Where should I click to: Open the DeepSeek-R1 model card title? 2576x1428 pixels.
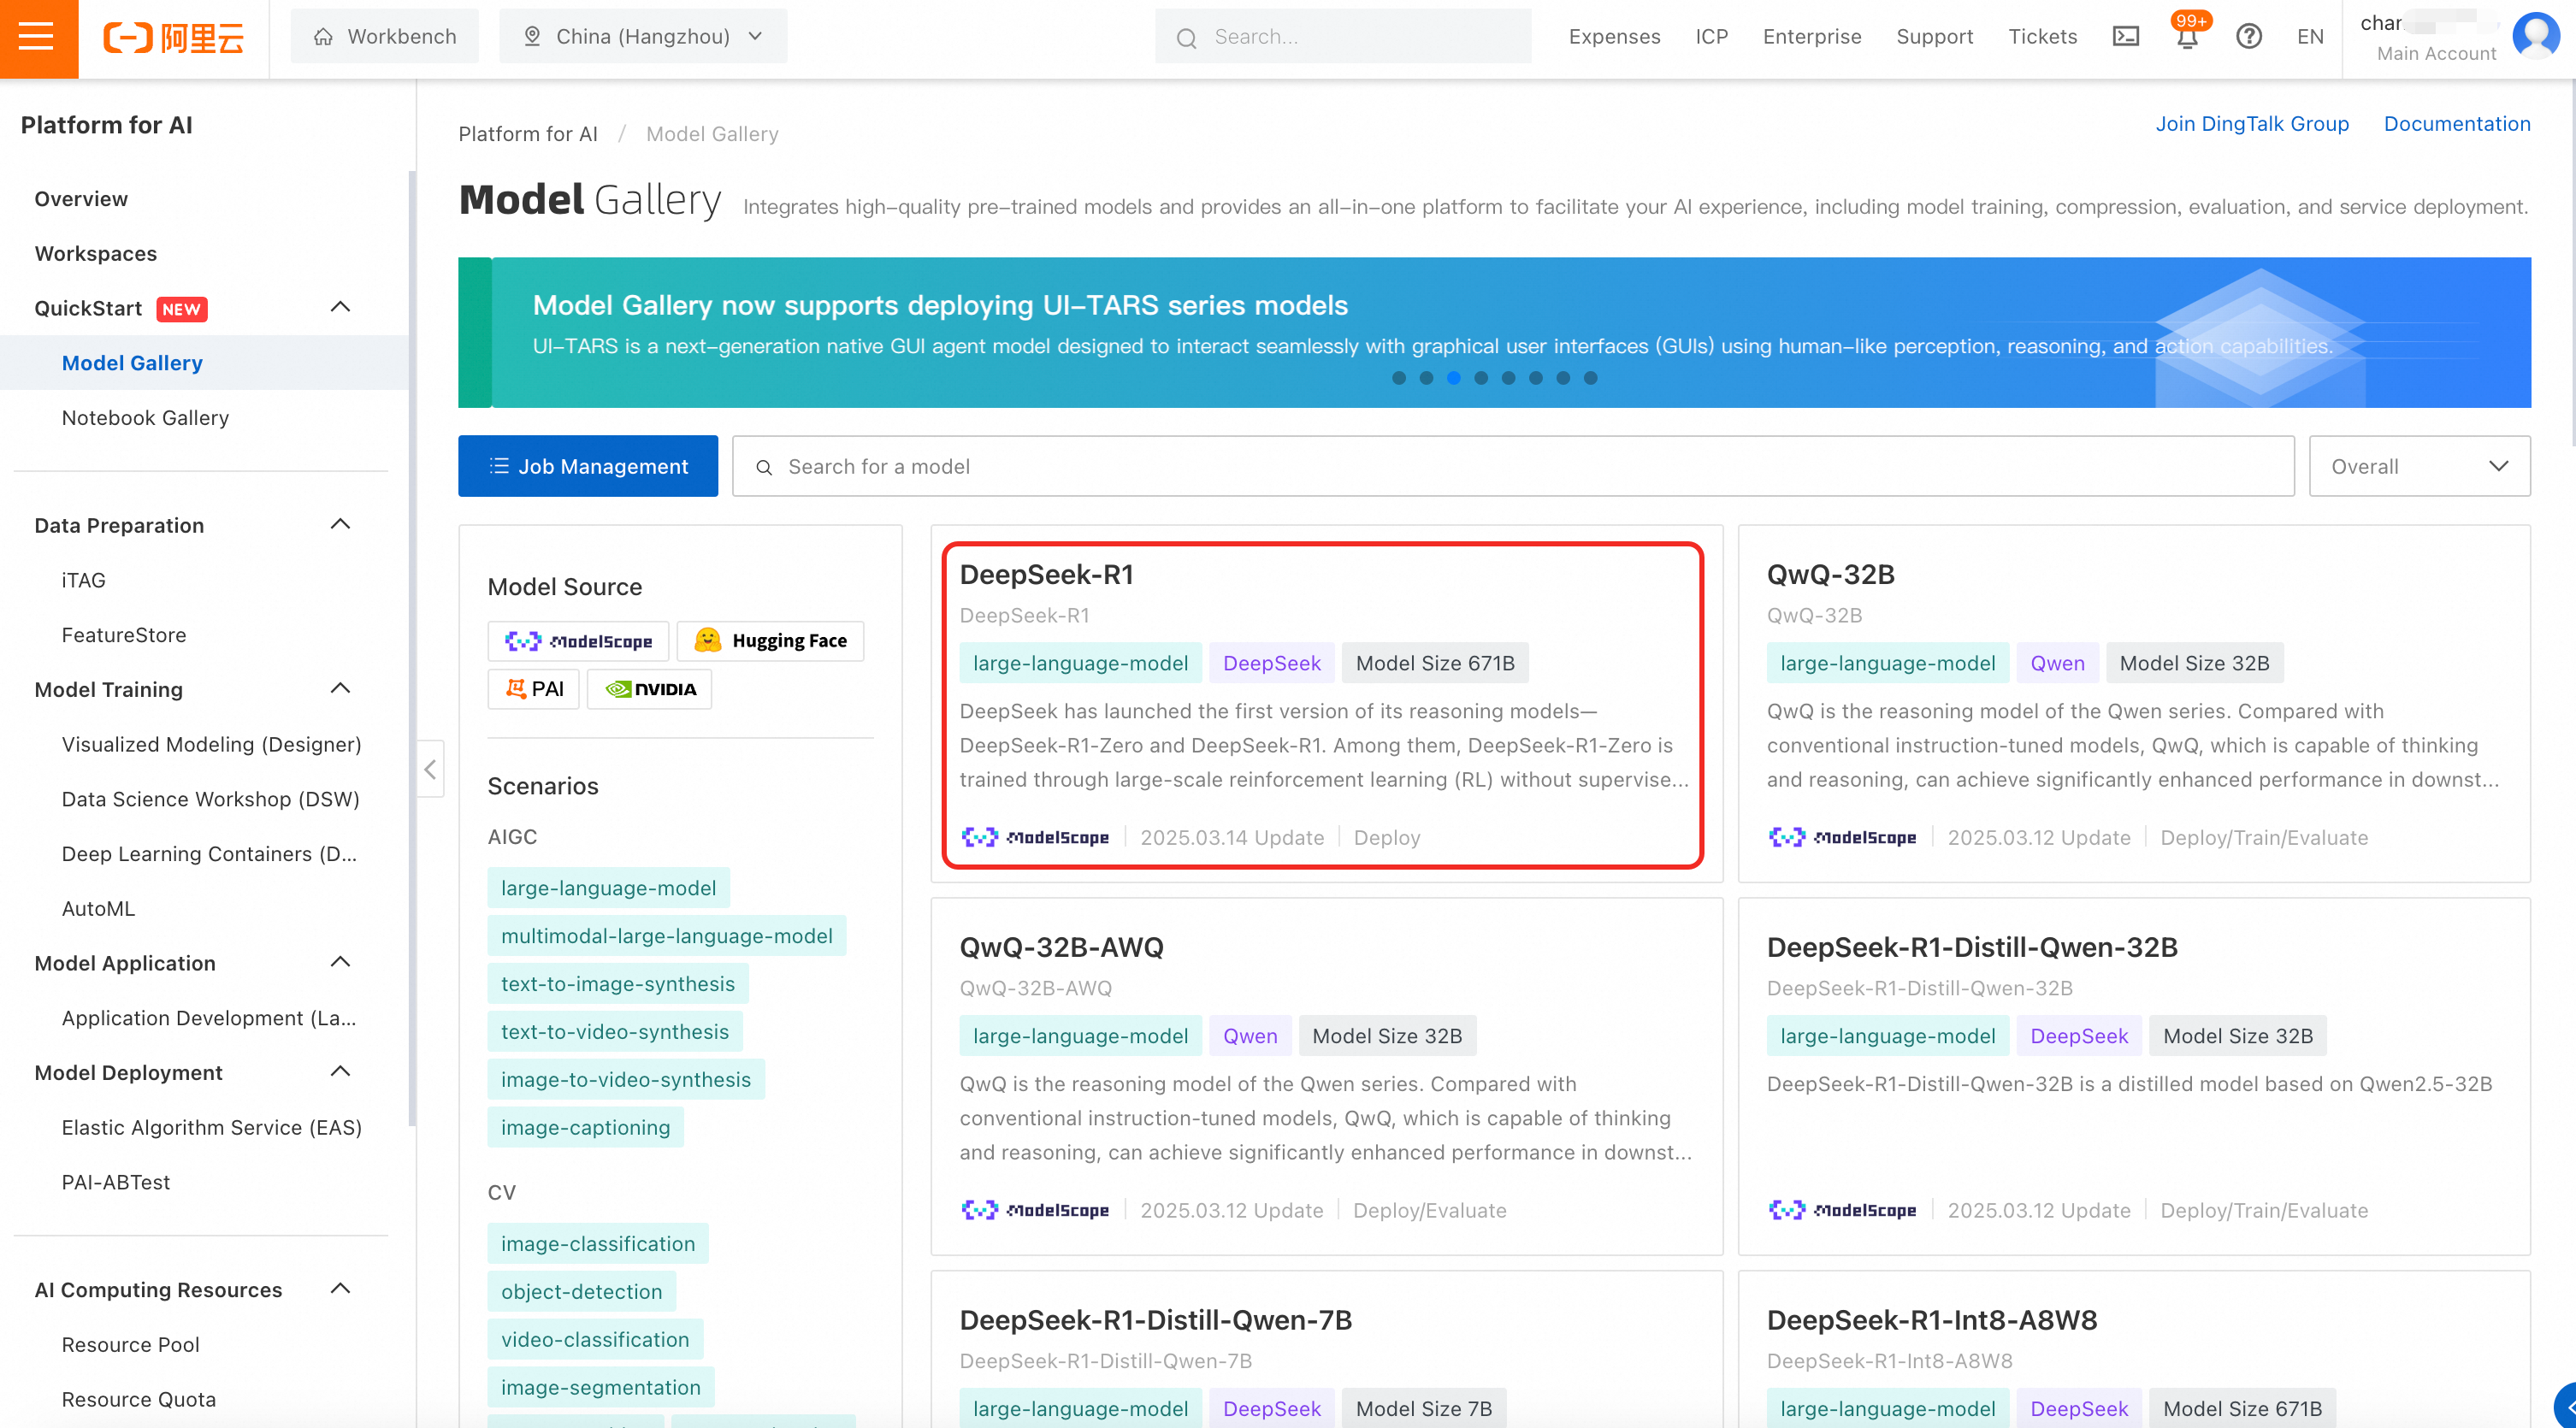(x=1046, y=575)
